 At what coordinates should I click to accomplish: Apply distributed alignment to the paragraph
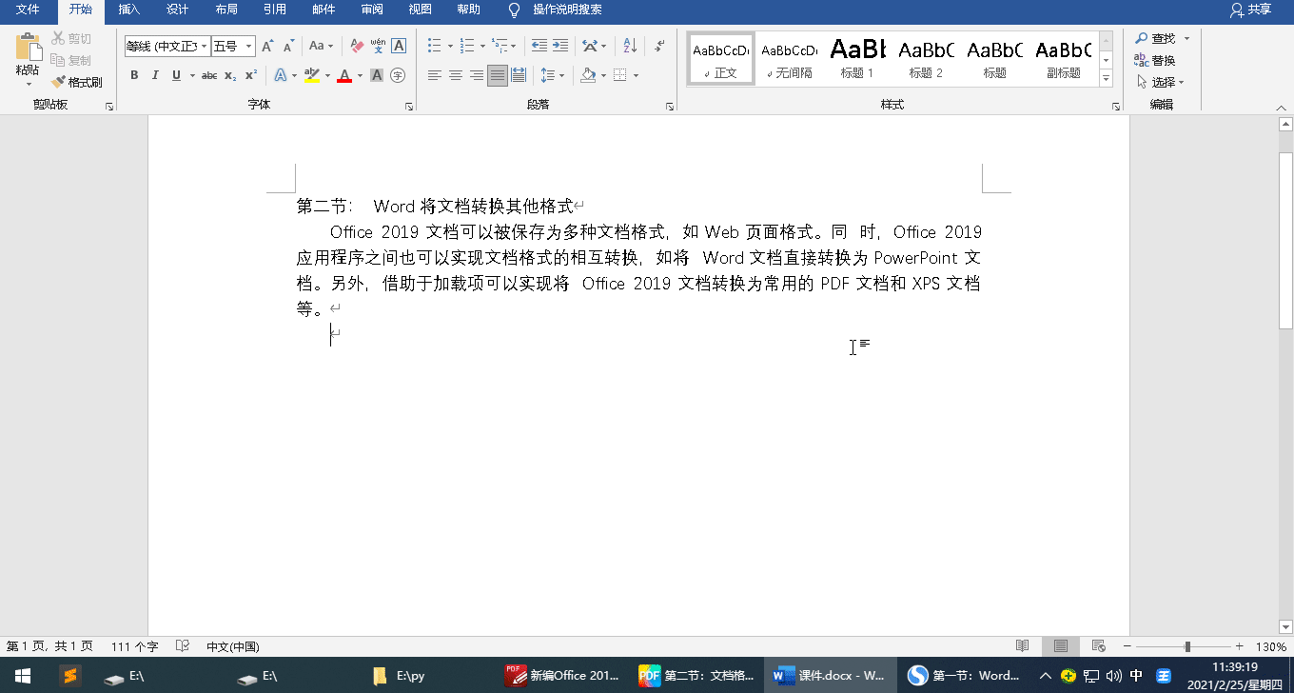point(519,75)
